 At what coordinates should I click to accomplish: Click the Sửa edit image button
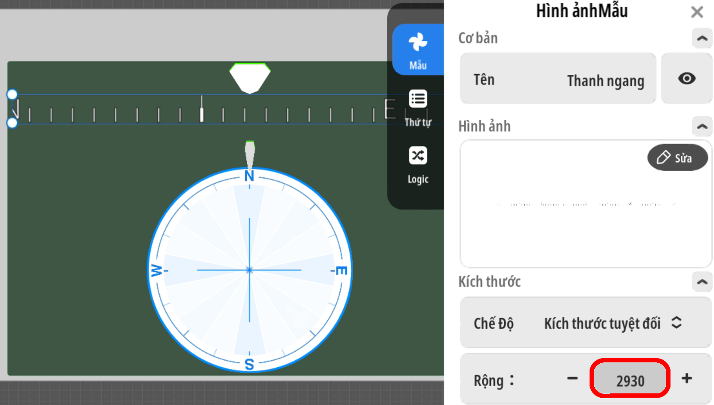click(677, 158)
